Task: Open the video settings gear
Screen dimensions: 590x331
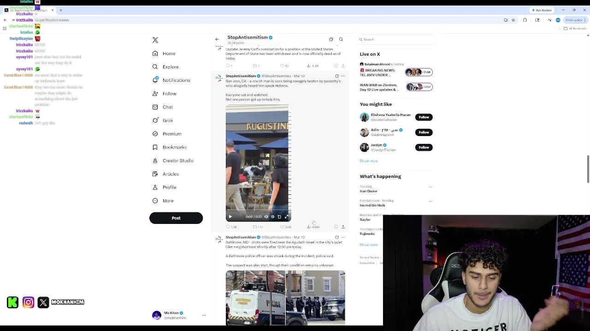Action: coord(272,217)
